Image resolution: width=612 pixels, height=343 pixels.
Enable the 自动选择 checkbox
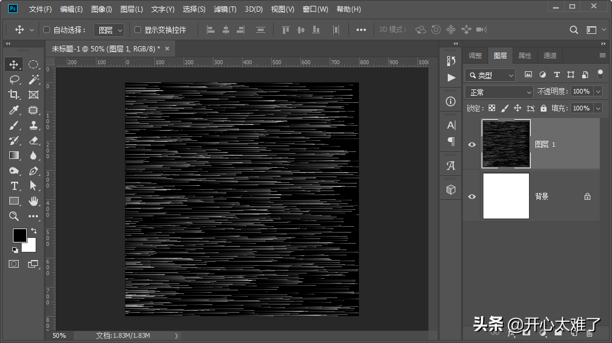coord(46,30)
